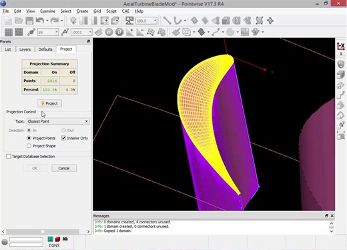The image size is (347, 250).
Task: Redo the last undone action
Action: (x=55, y=21)
